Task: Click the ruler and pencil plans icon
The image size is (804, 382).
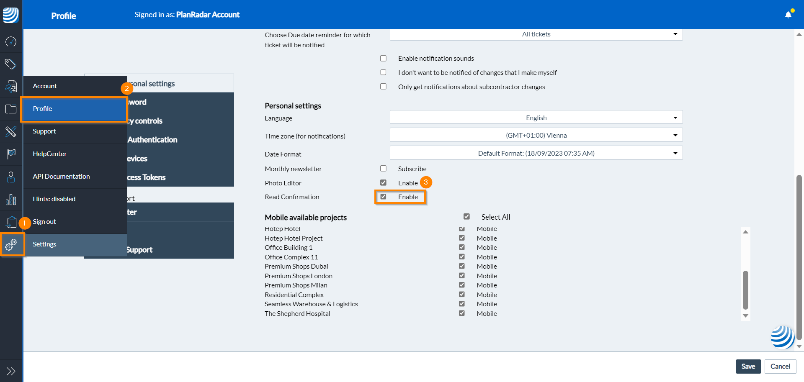Action: click(11, 131)
